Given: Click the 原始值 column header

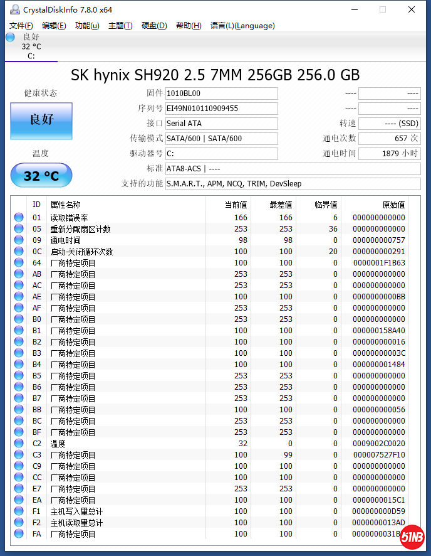Looking at the screenshot, I should (x=393, y=205).
